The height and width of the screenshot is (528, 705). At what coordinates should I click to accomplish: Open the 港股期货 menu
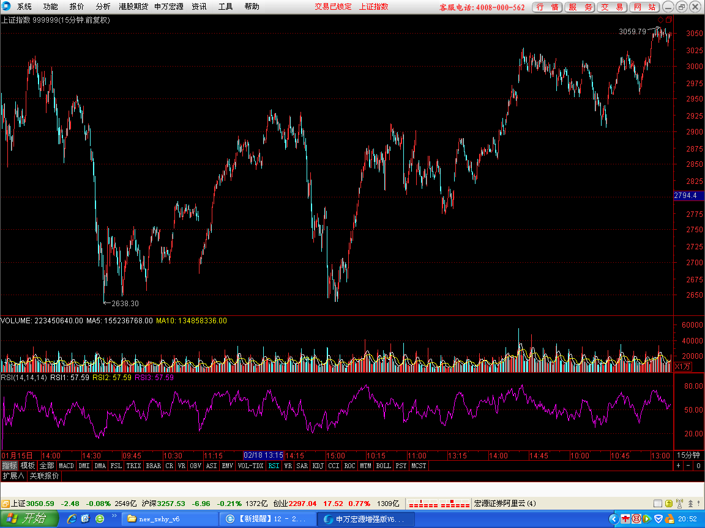(x=133, y=7)
